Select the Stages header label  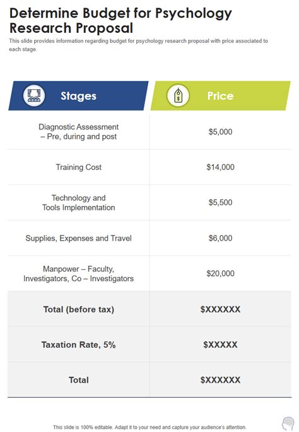pyautogui.click(x=78, y=96)
